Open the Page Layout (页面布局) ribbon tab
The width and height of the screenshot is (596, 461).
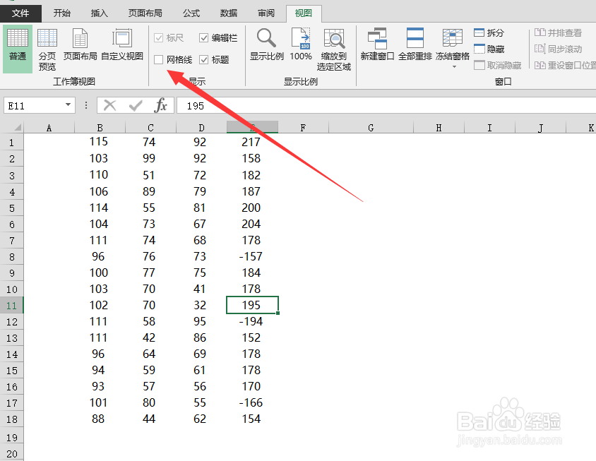click(x=145, y=13)
